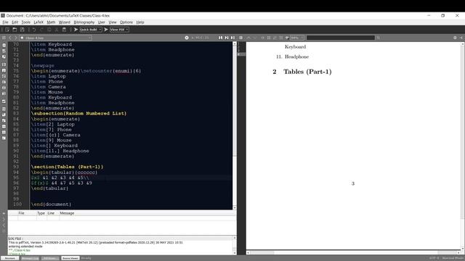Click the log panel scrollbar down arrow

pos(234,253)
